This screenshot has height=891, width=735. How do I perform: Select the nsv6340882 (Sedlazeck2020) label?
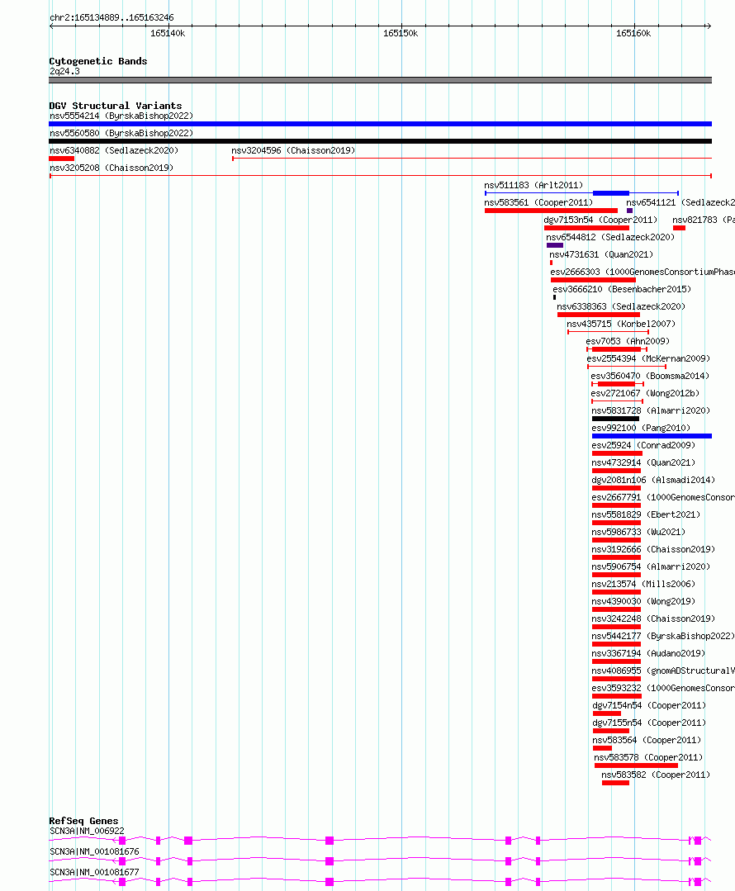[114, 150]
